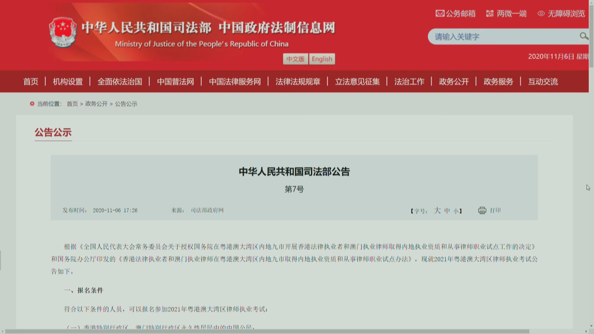
Task: Click the 公告公示 breadcrumb link
Action: pyautogui.click(x=126, y=104)
